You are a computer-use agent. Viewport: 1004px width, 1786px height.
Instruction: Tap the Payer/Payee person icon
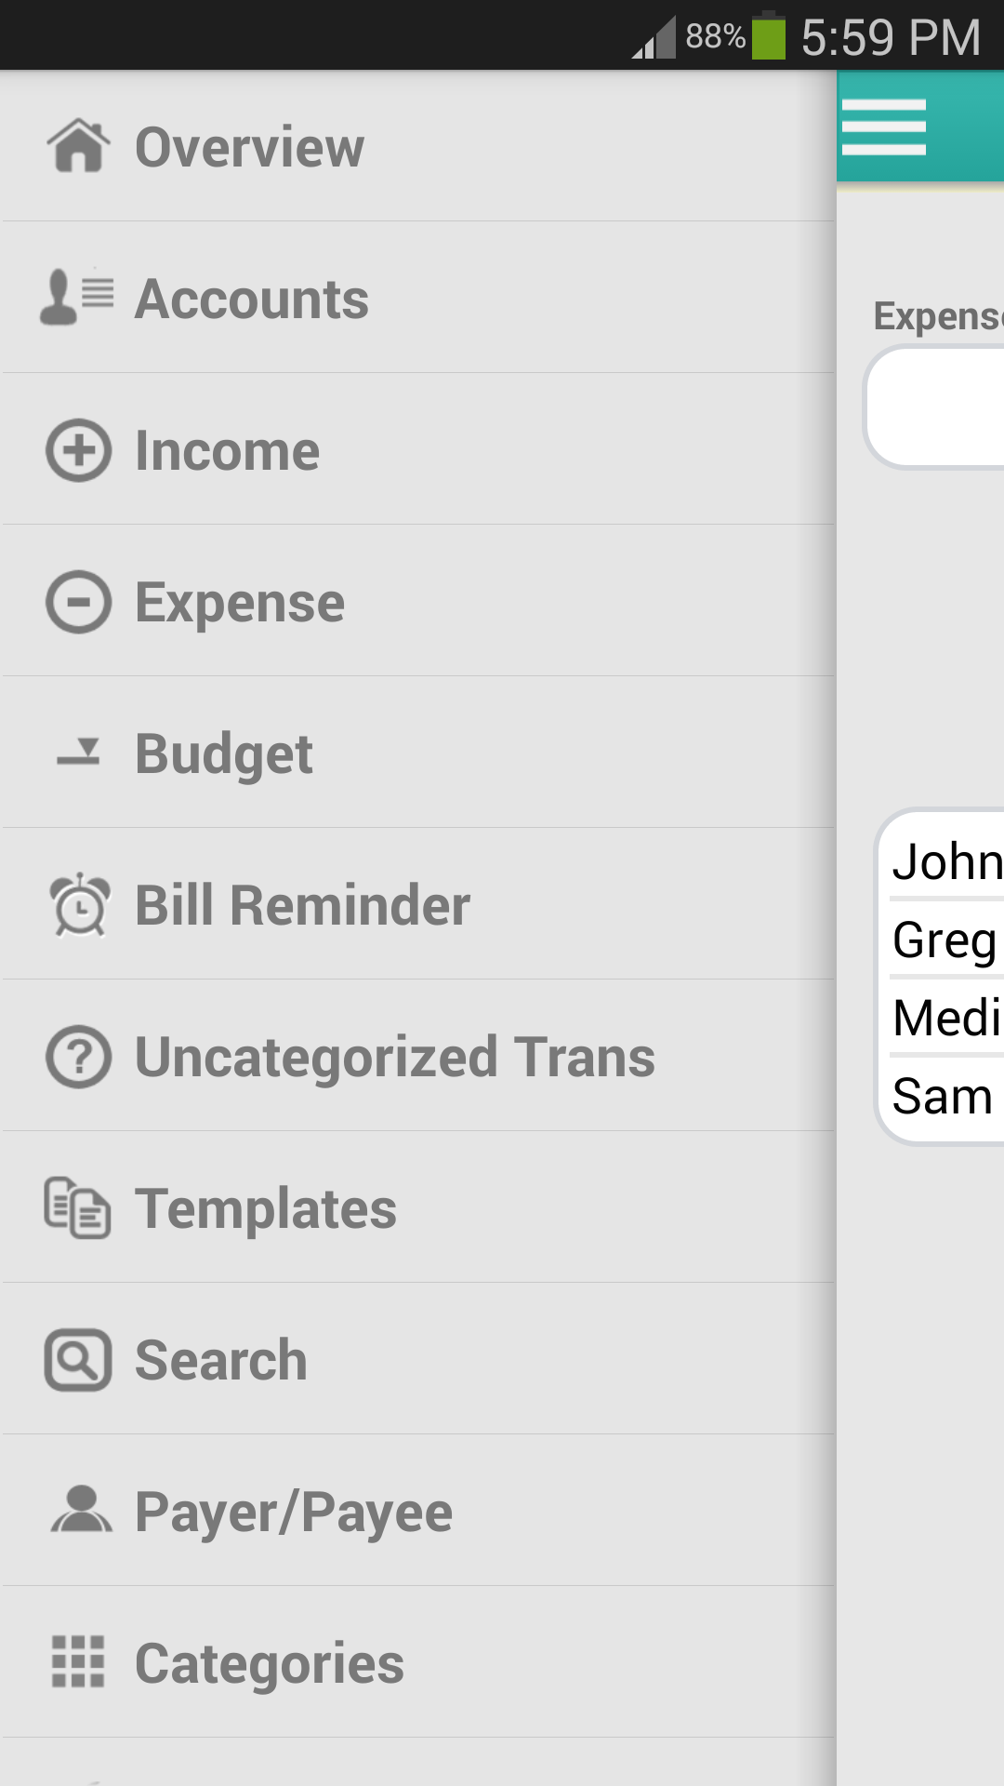coord(81,1511)
